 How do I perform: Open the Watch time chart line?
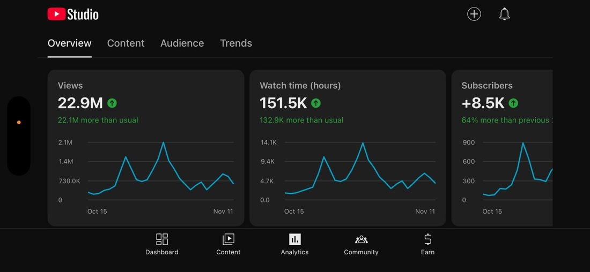[360, 169]
